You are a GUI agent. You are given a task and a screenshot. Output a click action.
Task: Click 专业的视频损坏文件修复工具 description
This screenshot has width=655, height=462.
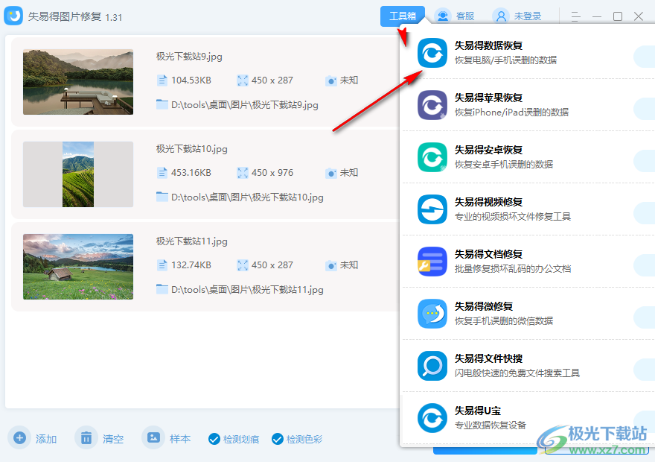(x=513, y=217)
